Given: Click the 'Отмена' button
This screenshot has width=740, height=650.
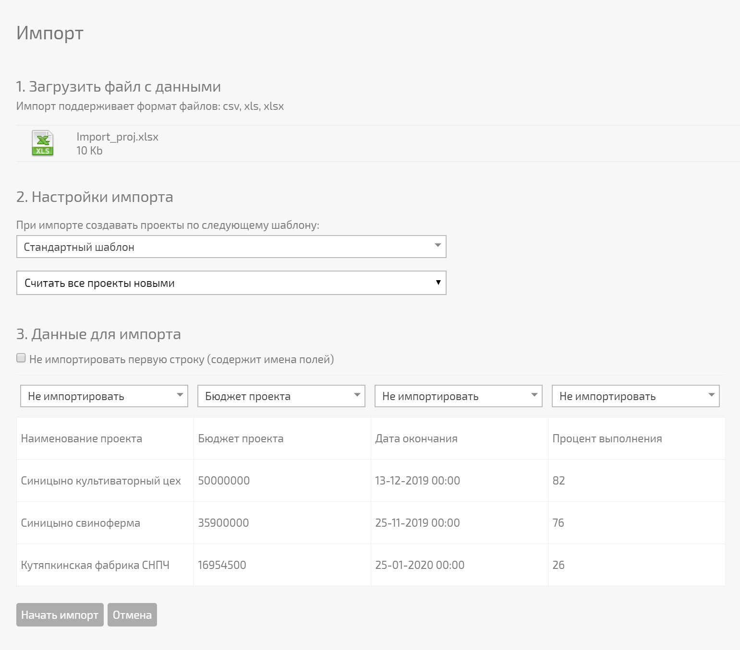Looking at the screenshot, I should point(132,615).
